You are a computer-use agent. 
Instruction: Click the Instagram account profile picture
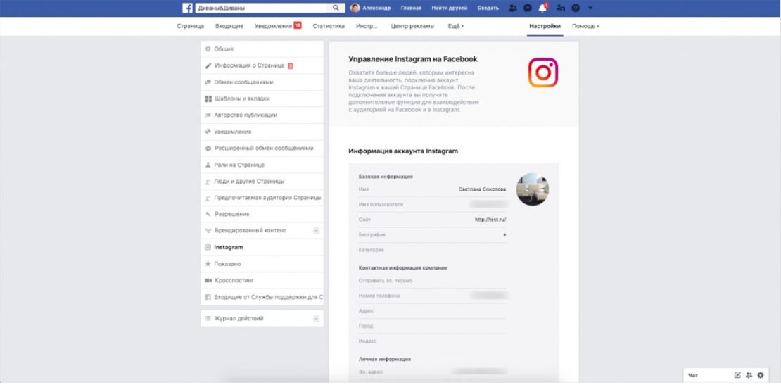533,189
